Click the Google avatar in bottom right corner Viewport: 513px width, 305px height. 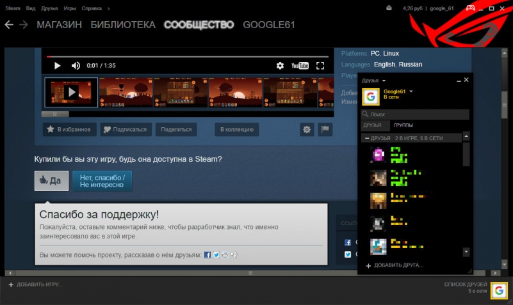499,291
